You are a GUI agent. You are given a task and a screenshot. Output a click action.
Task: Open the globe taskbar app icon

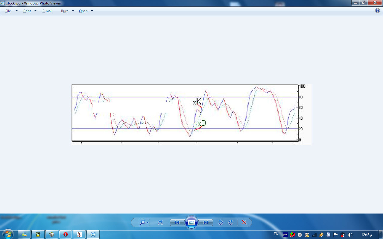coord(52,235)
